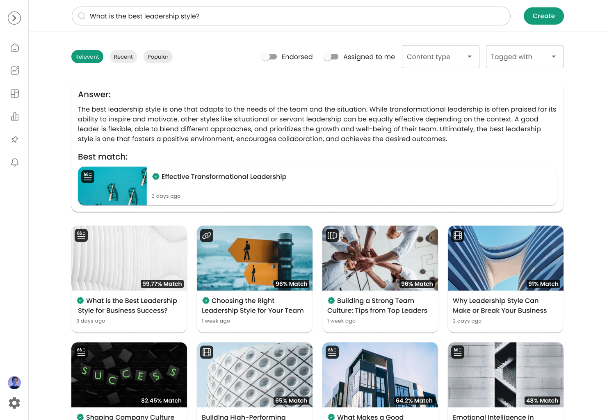Click What Makes a Good title
The image size is (607, 420).
[x=370, y=417]
